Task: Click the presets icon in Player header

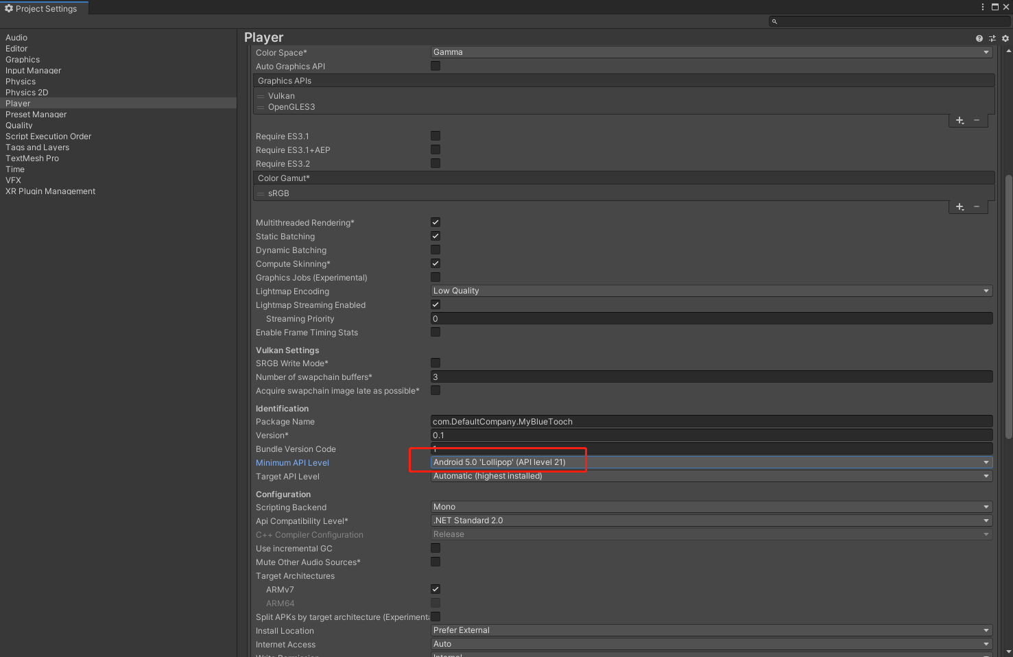Action: tap(992, 38)
